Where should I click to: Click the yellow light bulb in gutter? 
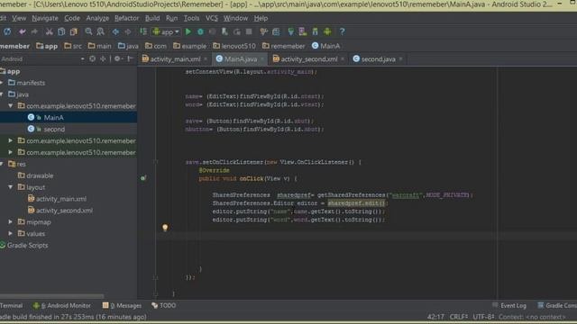point(165,228)
